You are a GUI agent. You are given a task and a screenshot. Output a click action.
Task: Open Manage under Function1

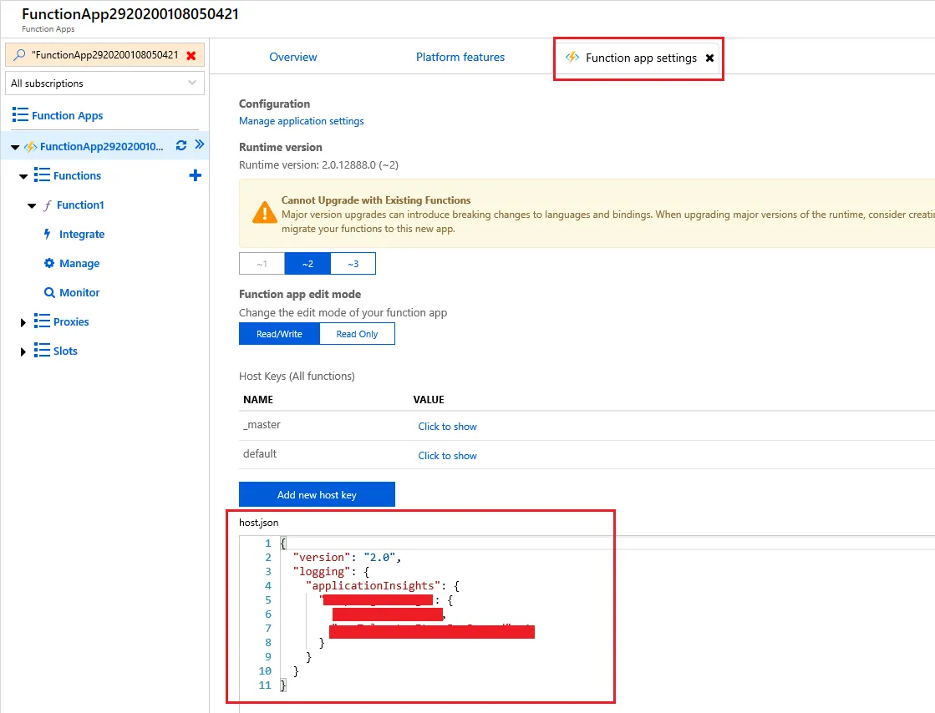click(x=79, y=263)
